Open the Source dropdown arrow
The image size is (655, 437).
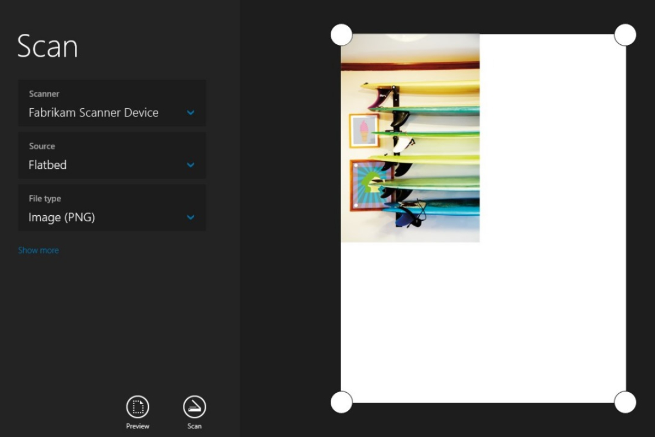190,165
